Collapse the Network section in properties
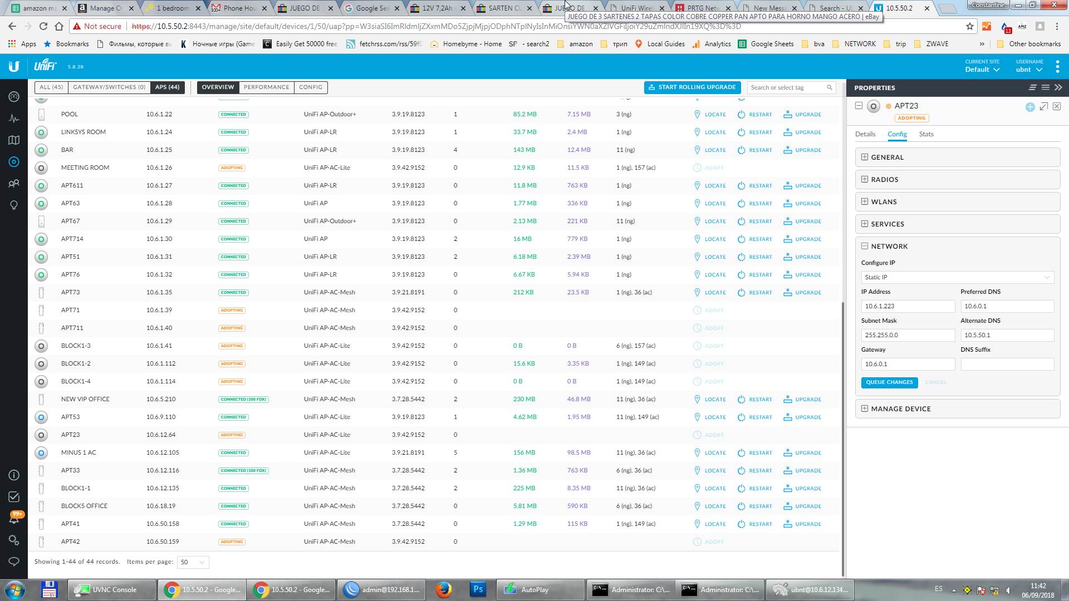Image resolution: width=1069 pixels, height=601 pixels. point(865,246)
